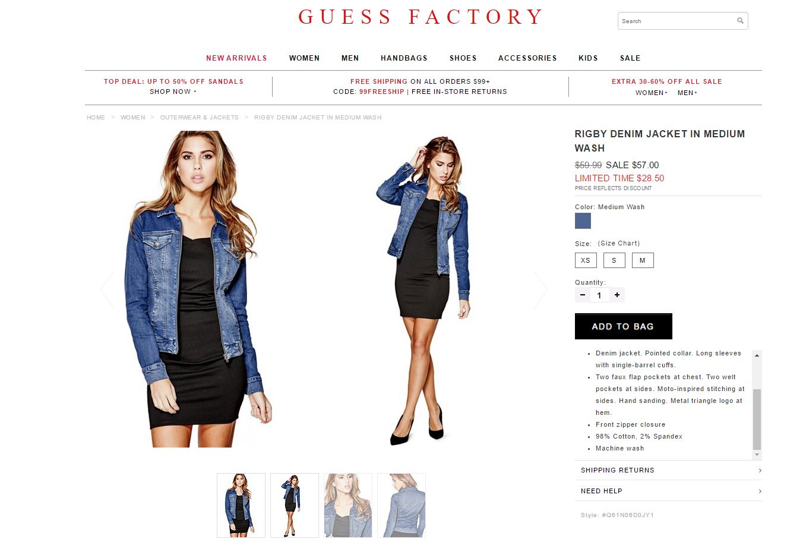This screenshot has width=806, height=545.
Task: Expand the Need Help section
Action: tap(668, 491)
